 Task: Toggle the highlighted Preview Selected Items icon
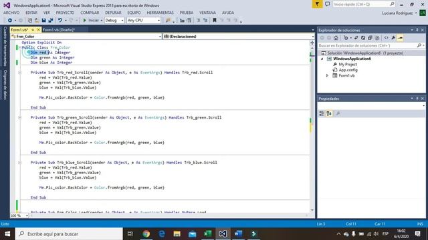[x=400, y=38]
